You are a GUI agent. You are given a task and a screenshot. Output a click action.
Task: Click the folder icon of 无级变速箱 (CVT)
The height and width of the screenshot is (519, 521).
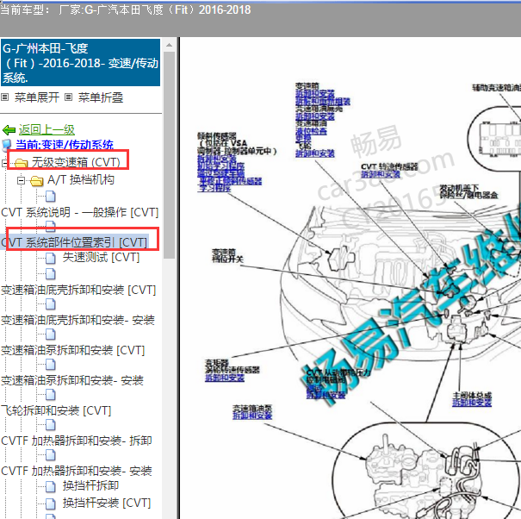pos(21,163)
